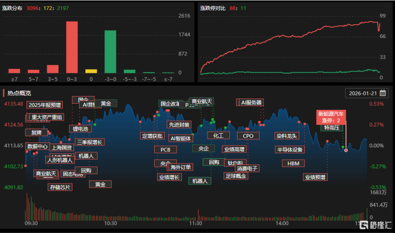Click the green-bordered 商业航天 tag
Image resolution: width=395 pixels, height=233 pixels.
pyautogui.click(x=201, y=101)
